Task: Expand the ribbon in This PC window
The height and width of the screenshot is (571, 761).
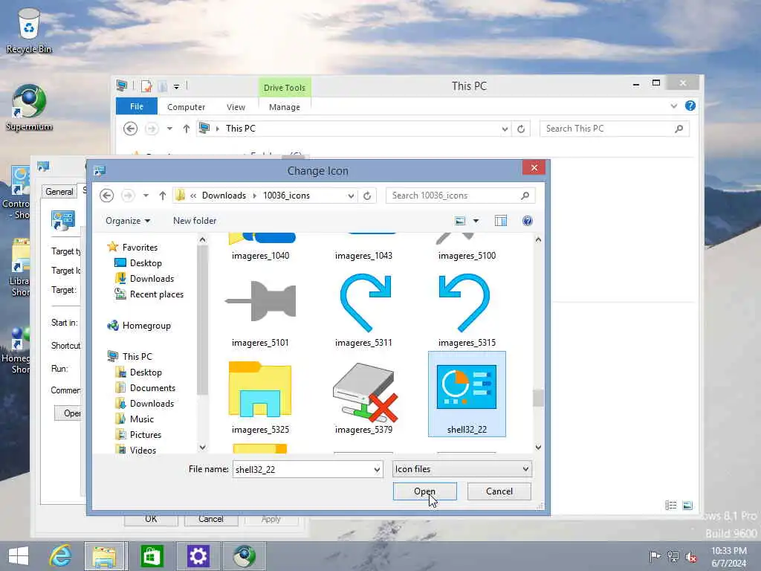Action: [x=673, y=106]
